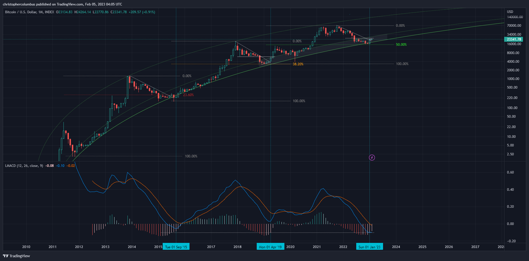
Task: Click the 70000.00 price axis label
Action: pyautogui.click(x=514, y=26)
